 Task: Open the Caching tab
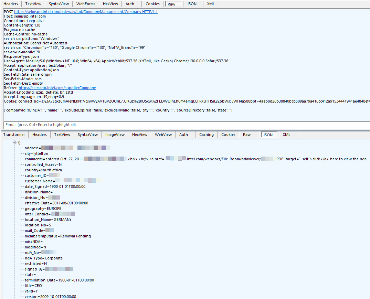[x=206, y=135]
